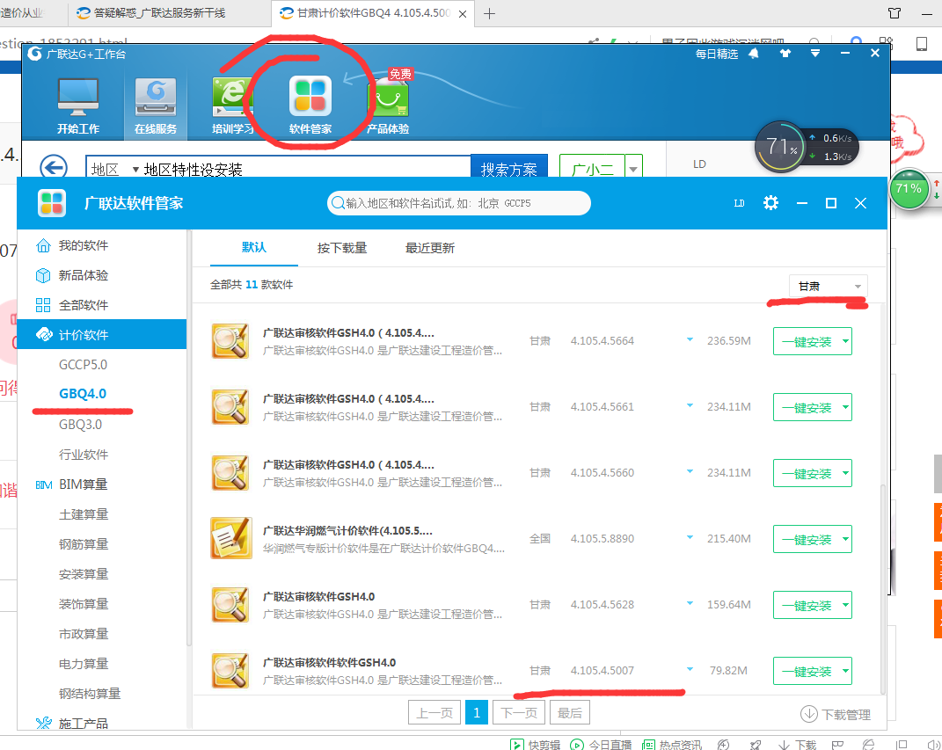This screenshot has height=750, width=942.
Task: Switch to 最近更新 tab
Action: [x=429, y=247]
